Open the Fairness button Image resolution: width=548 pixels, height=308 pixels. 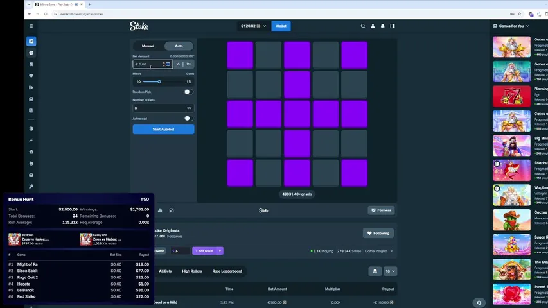381,210
